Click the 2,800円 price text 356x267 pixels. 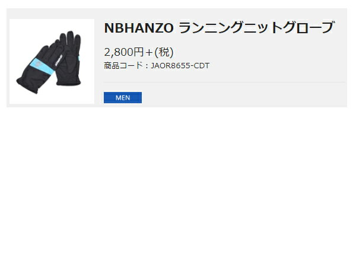[x=124, y=52]
